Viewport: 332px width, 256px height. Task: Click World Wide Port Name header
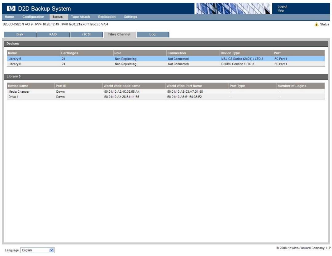tap(197, 86)
